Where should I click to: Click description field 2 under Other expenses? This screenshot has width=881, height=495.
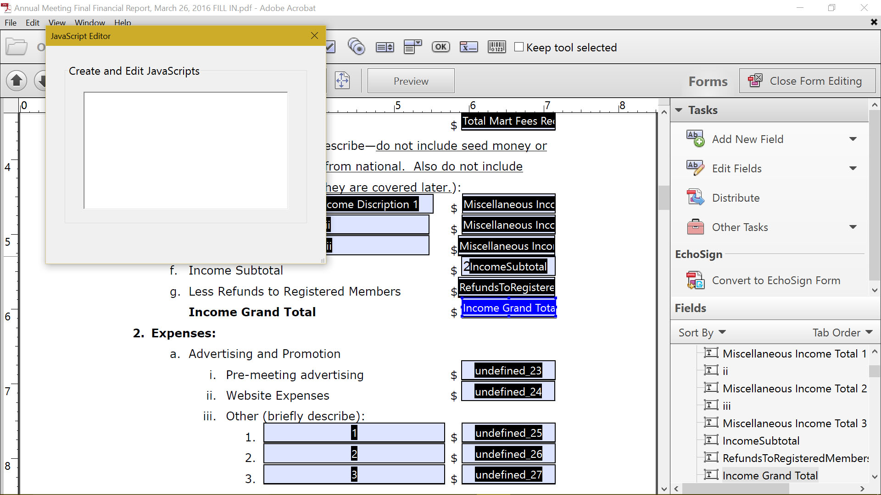pos(354,454)
